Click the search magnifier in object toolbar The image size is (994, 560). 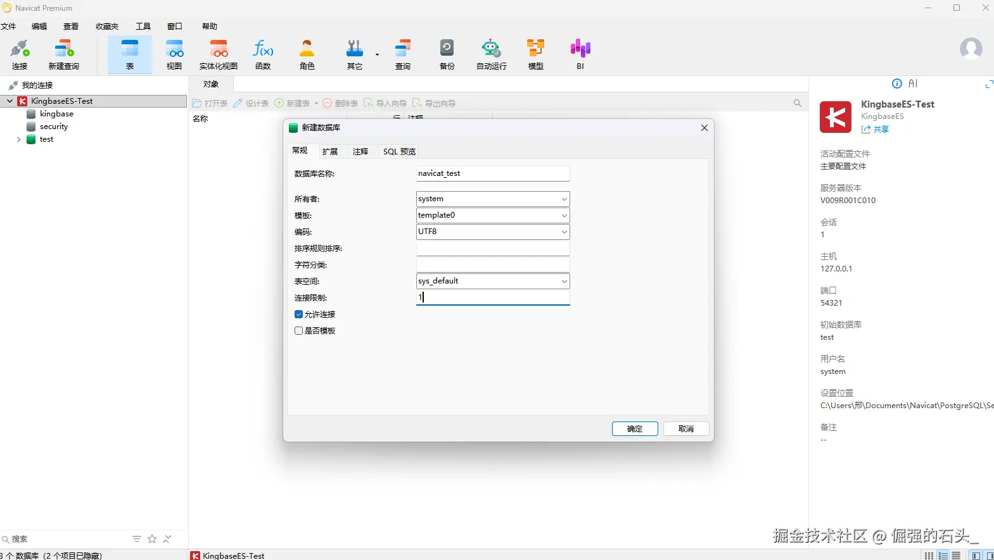798,103
